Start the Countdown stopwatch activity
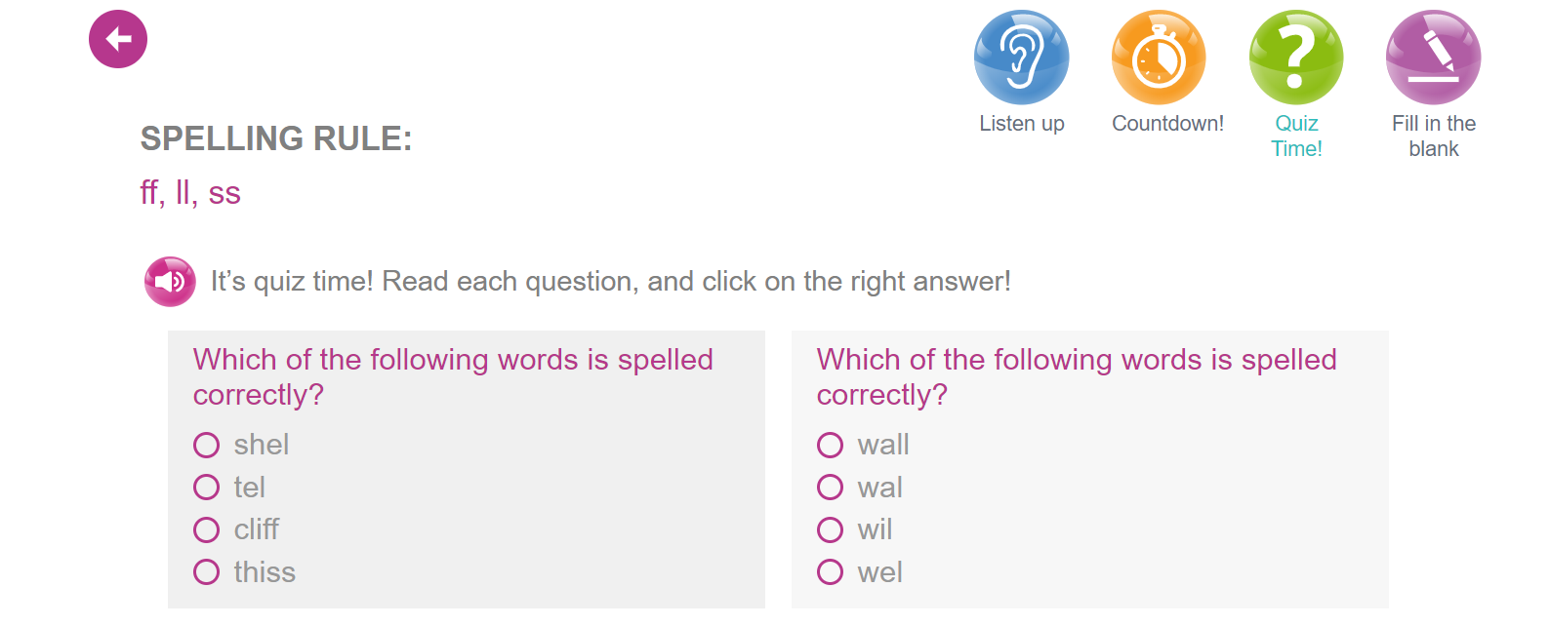Image resolution: width=1550 pixels, height=626 pixels. (1159, 58)
